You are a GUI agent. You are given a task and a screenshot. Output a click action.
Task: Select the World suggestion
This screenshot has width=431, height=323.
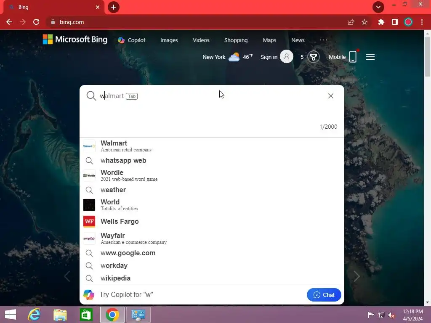point(212,205)
